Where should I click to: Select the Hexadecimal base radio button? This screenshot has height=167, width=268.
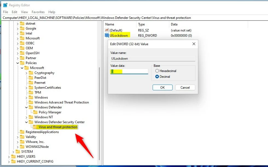click(157, 71)
